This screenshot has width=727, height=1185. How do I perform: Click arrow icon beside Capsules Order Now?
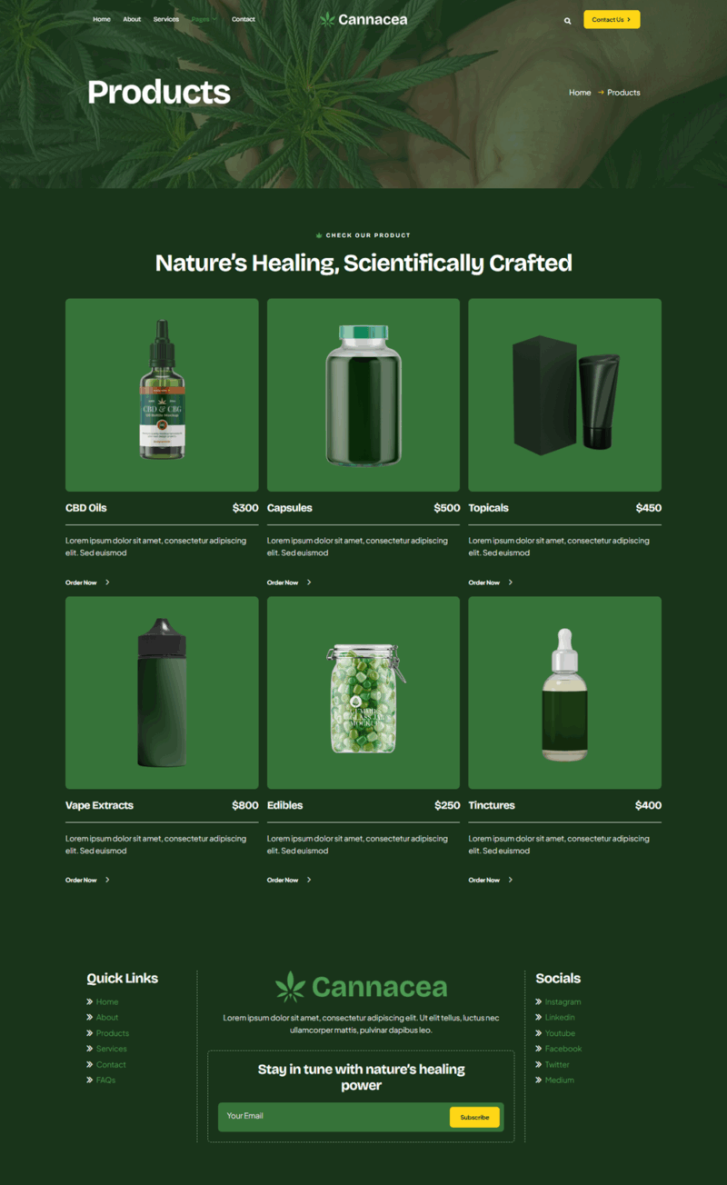pyautogui.click(x=309, y=583)
